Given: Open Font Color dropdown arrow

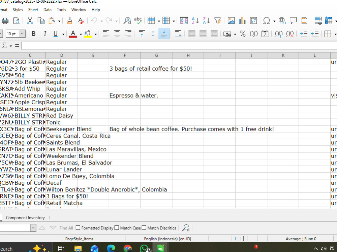Looking at the screenshot, I should [x=81, y=34].
